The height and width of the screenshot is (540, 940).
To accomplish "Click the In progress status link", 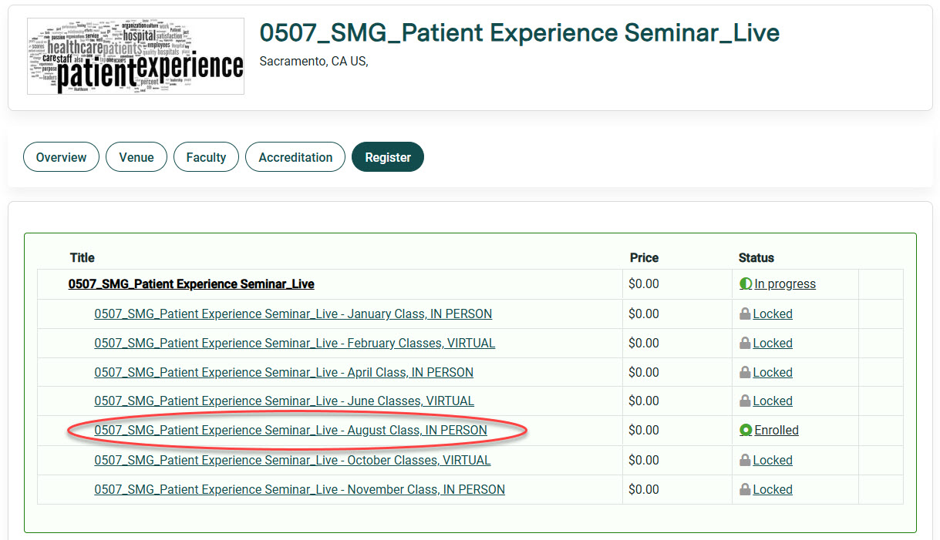I will pyautogui.click(x=785, y=284).
